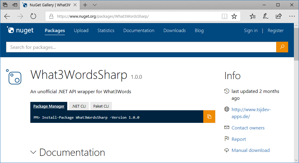Viewport: 299px width, 163px height.
Task: Share this page icon
Action: [x=279, y=16]
